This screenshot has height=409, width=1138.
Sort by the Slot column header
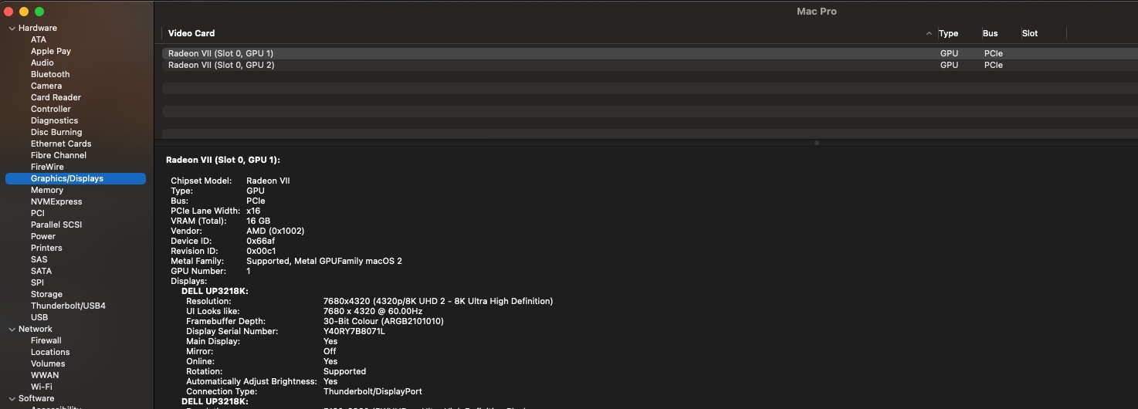tap(1030, 33)
